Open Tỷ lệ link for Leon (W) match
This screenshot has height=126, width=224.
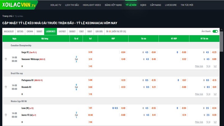point(208,122)
